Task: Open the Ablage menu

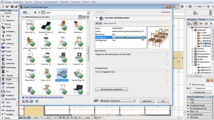Action: [x=8, y=2]
